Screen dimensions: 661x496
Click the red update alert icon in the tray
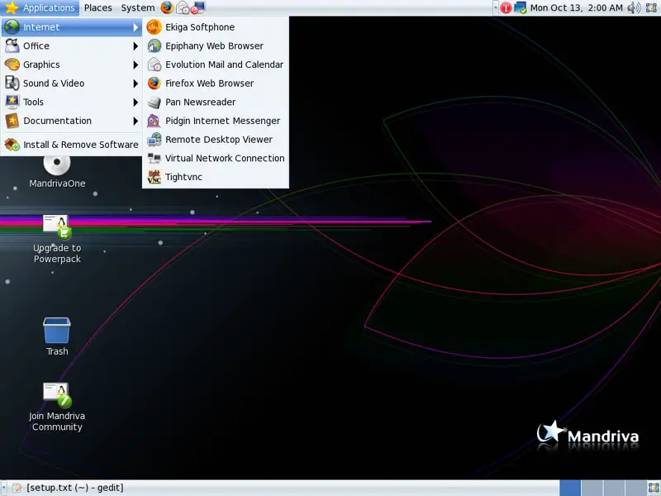click(x=506, y=7)
